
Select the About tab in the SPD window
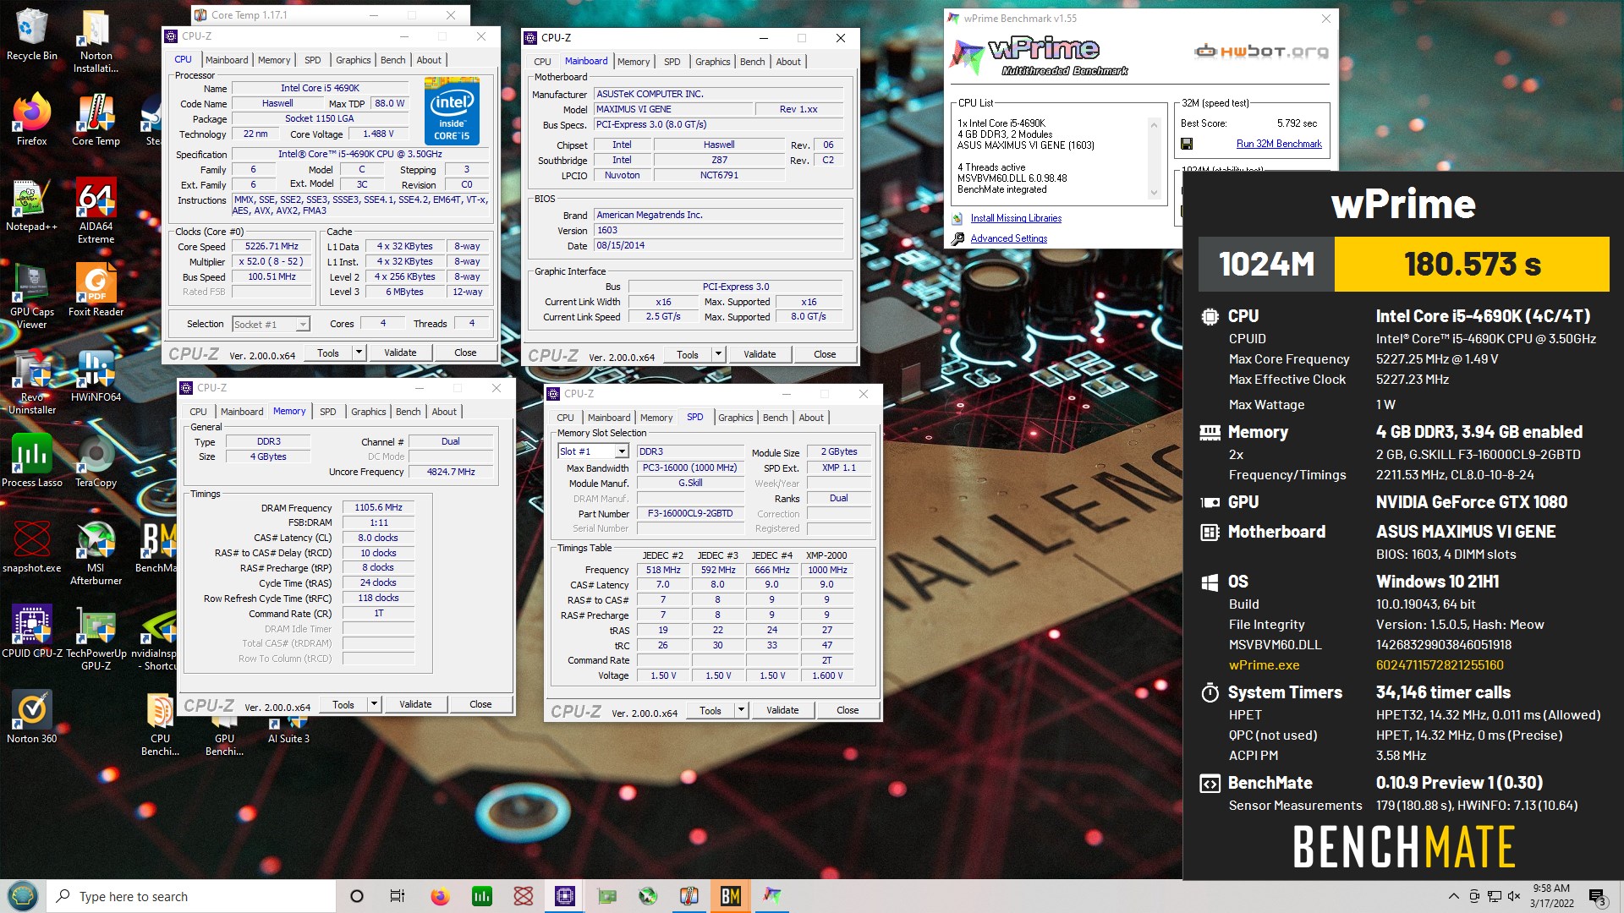pyautogui.click(x=810, y=418)
